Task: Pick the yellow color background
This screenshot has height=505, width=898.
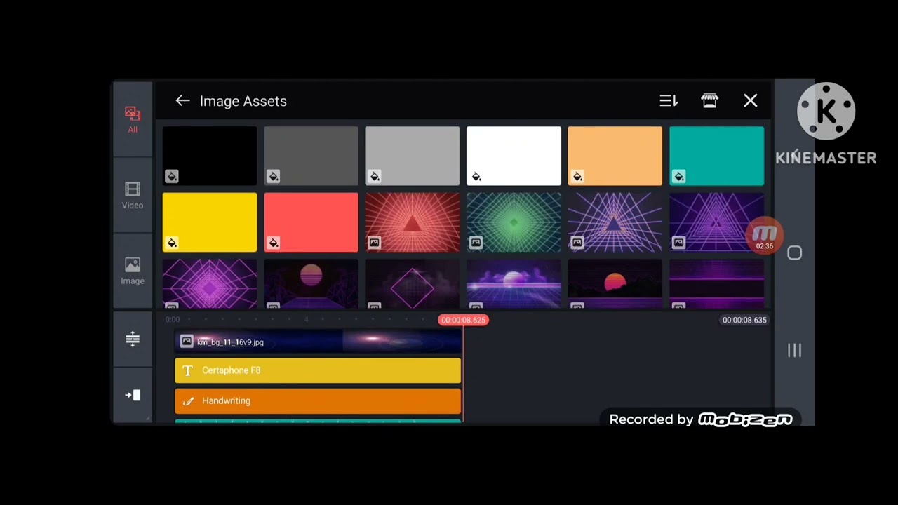Action: tap(210, 222)
